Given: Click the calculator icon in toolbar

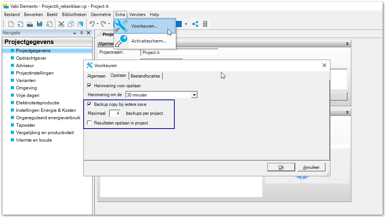Looking at the screenshot, I should click(x=205, y=24).
